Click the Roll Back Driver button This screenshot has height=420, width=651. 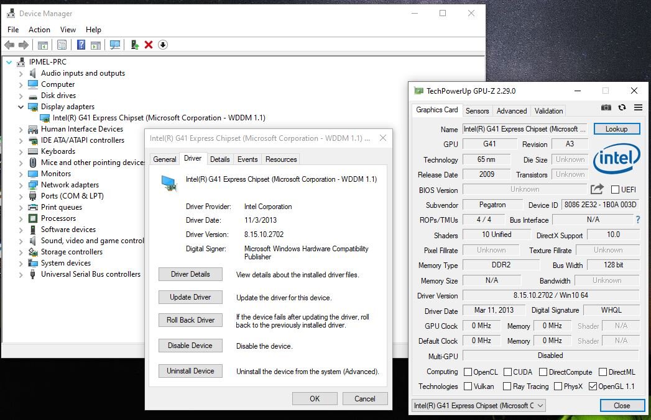[x=190, y=319]
